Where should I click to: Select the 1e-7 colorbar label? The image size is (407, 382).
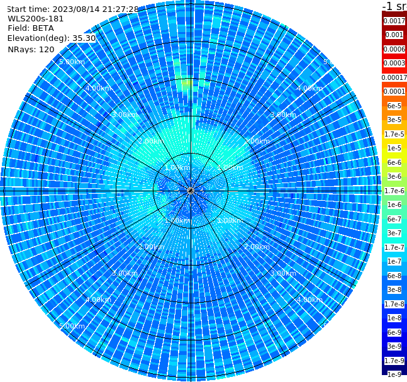[x=394, y=261]
